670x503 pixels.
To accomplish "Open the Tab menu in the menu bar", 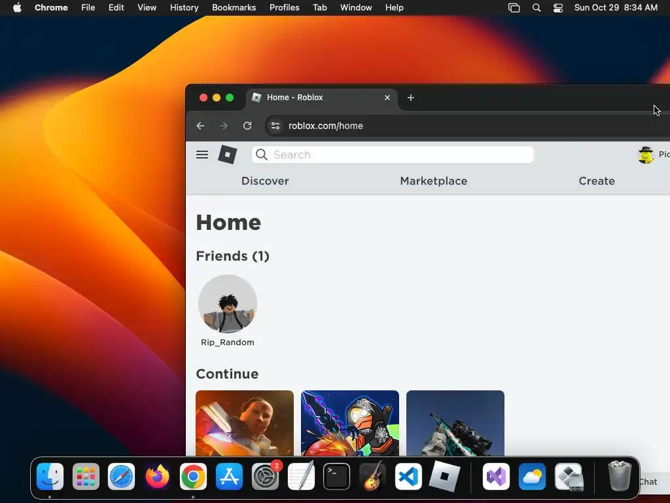I will (319, 8).
